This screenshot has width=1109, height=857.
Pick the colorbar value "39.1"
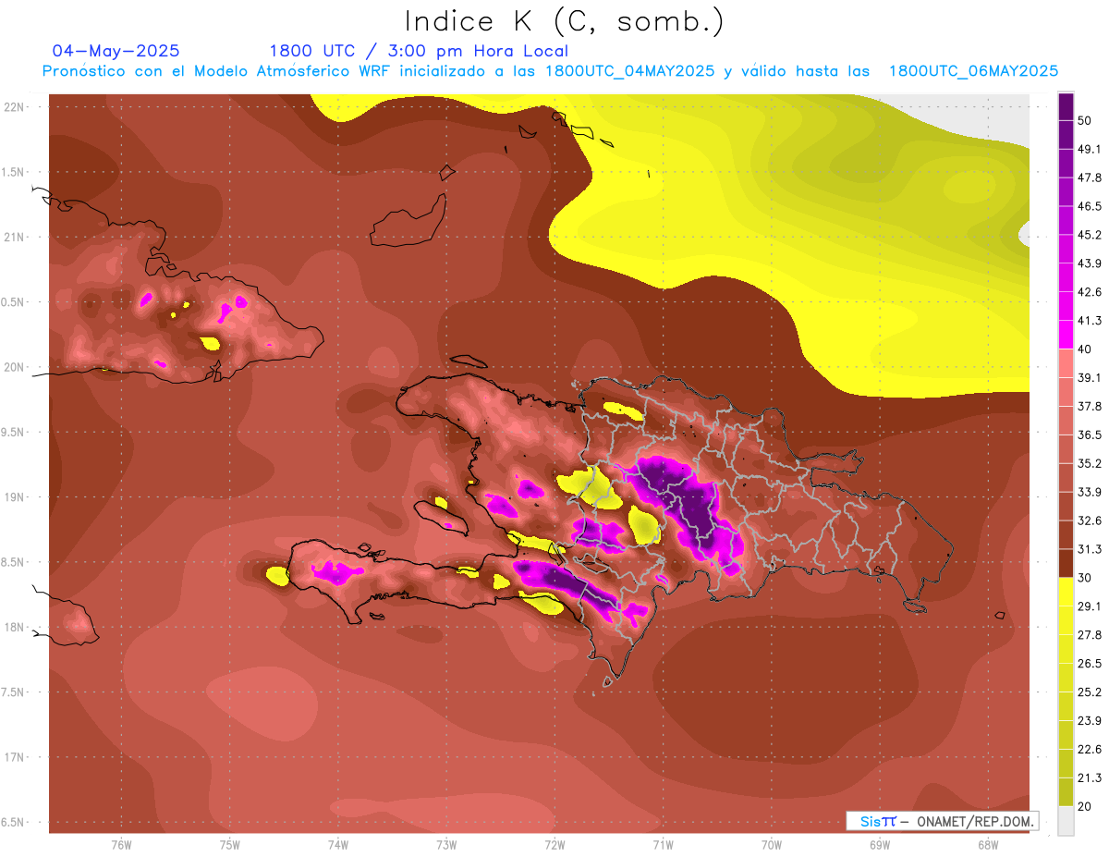[1090, 377]
